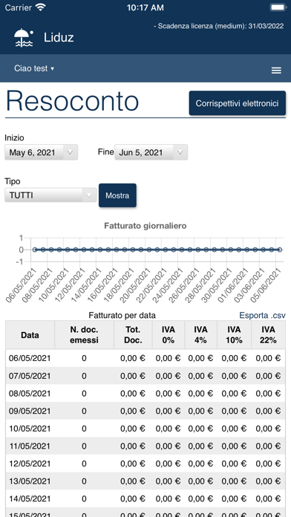The image size is (291, 517).
Task: Select the N. doc. emessi column header
Action: (84, 335)
